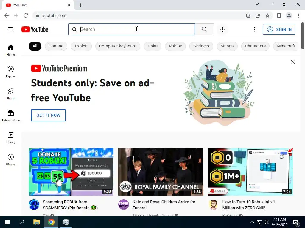The height and width of the screenshot is (228, 305).
Task: Select the Computer keyboard chip
Action: point(118,46)
